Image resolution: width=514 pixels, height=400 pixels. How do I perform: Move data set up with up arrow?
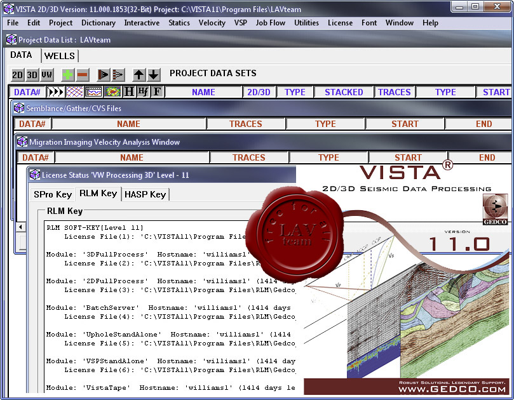[139, 75]
